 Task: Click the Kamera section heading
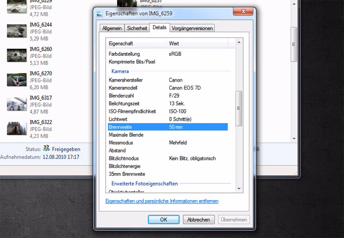120,71
